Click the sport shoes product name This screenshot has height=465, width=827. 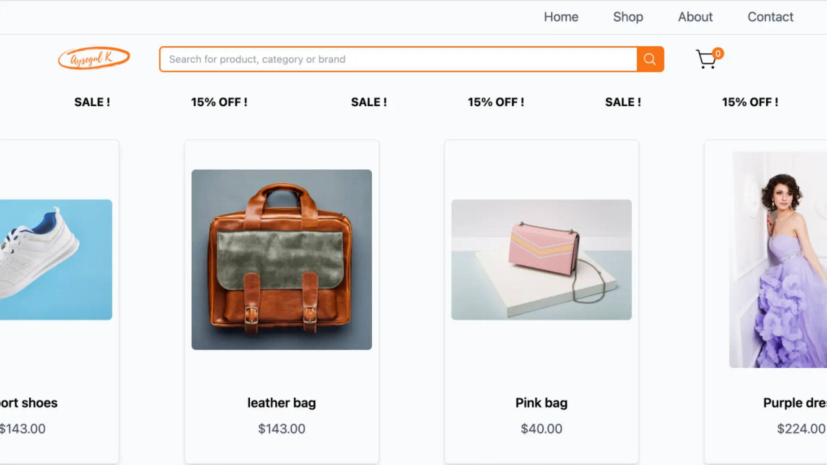pyautogui.click(x=28, y=403)
